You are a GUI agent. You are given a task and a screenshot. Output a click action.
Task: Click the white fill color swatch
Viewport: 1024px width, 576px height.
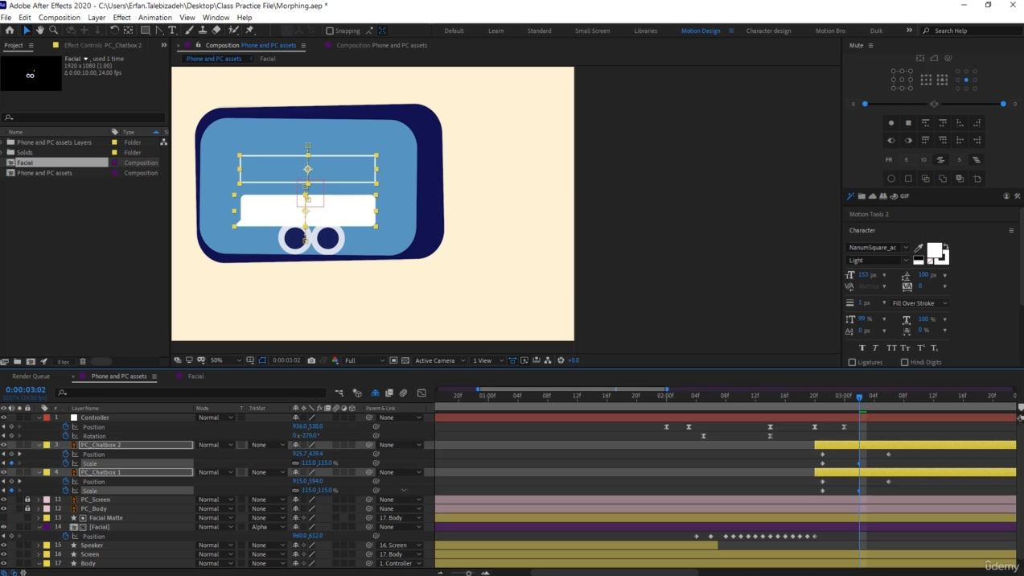point(933,250)
